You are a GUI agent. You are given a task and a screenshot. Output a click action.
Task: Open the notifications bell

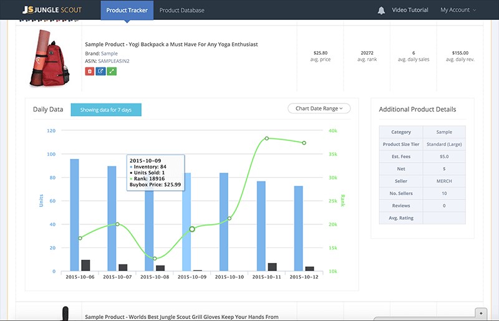click(381, 10)
